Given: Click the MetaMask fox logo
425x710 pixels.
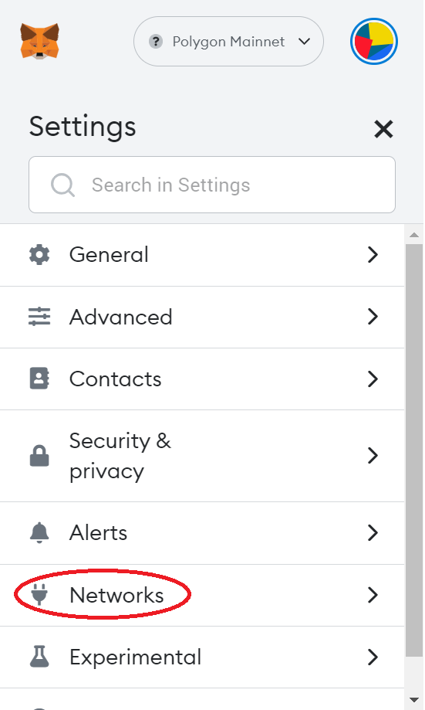Looking at the screenshot, I should click(39, 41).
